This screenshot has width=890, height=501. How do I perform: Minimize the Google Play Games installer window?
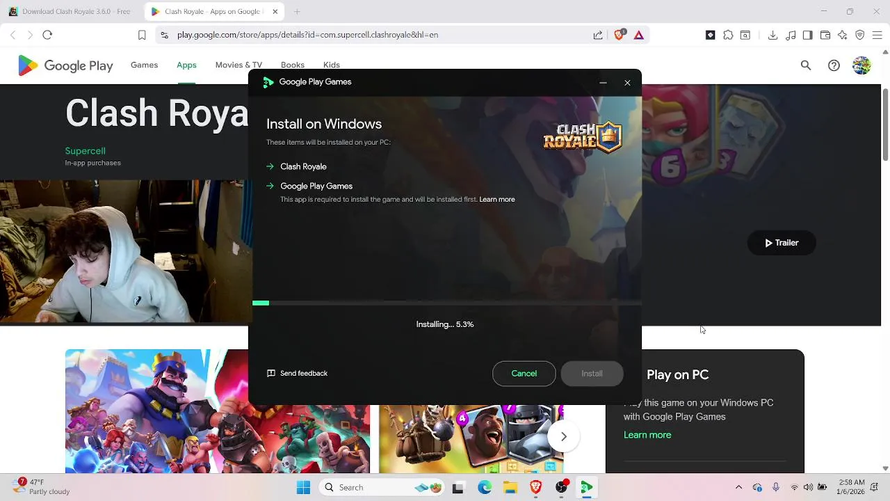click(603, 83)
